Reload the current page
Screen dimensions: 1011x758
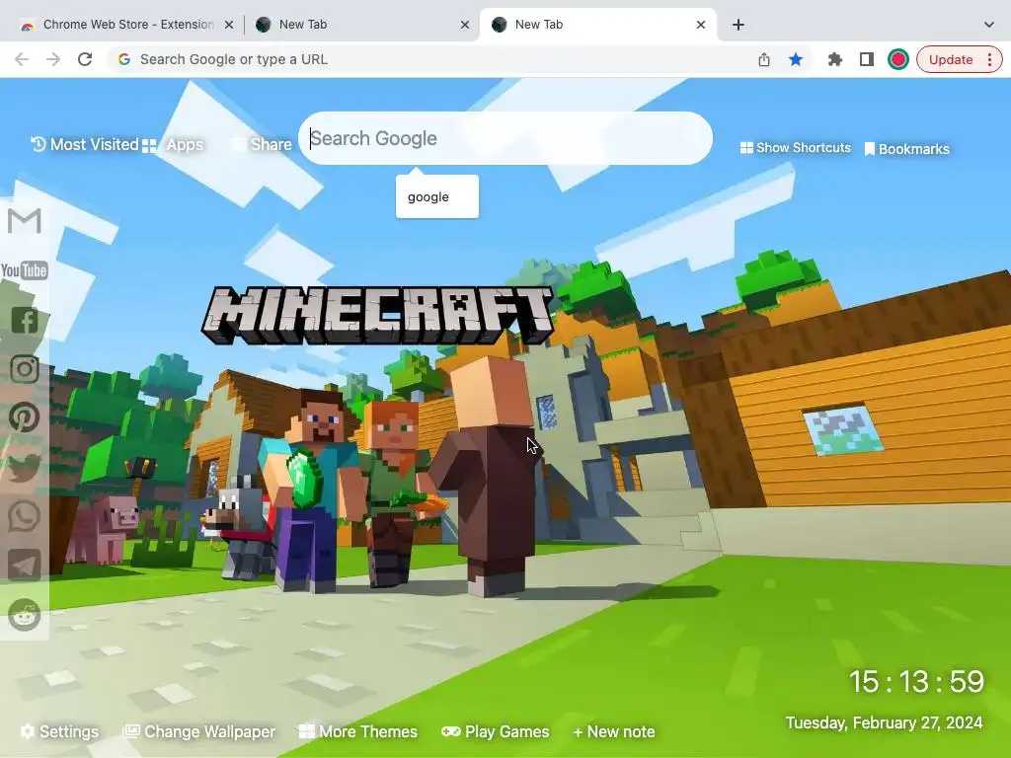(85, 59)
